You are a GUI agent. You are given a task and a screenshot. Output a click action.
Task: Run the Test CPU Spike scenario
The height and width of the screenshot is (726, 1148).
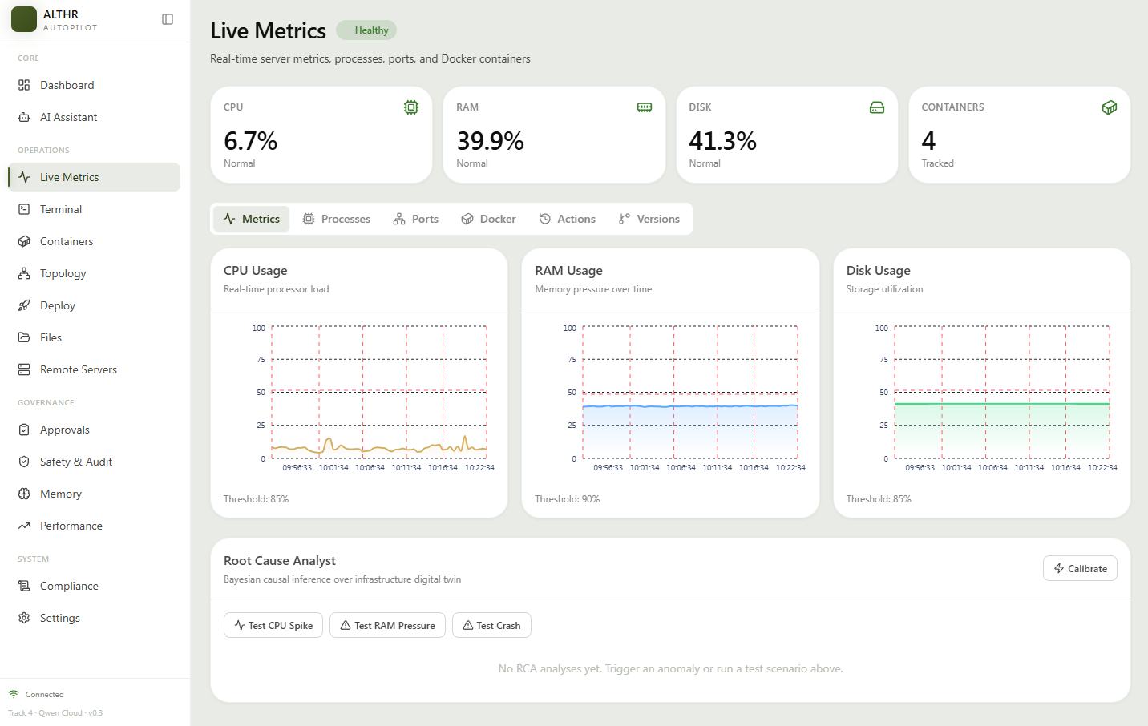(x=273, y=625)
